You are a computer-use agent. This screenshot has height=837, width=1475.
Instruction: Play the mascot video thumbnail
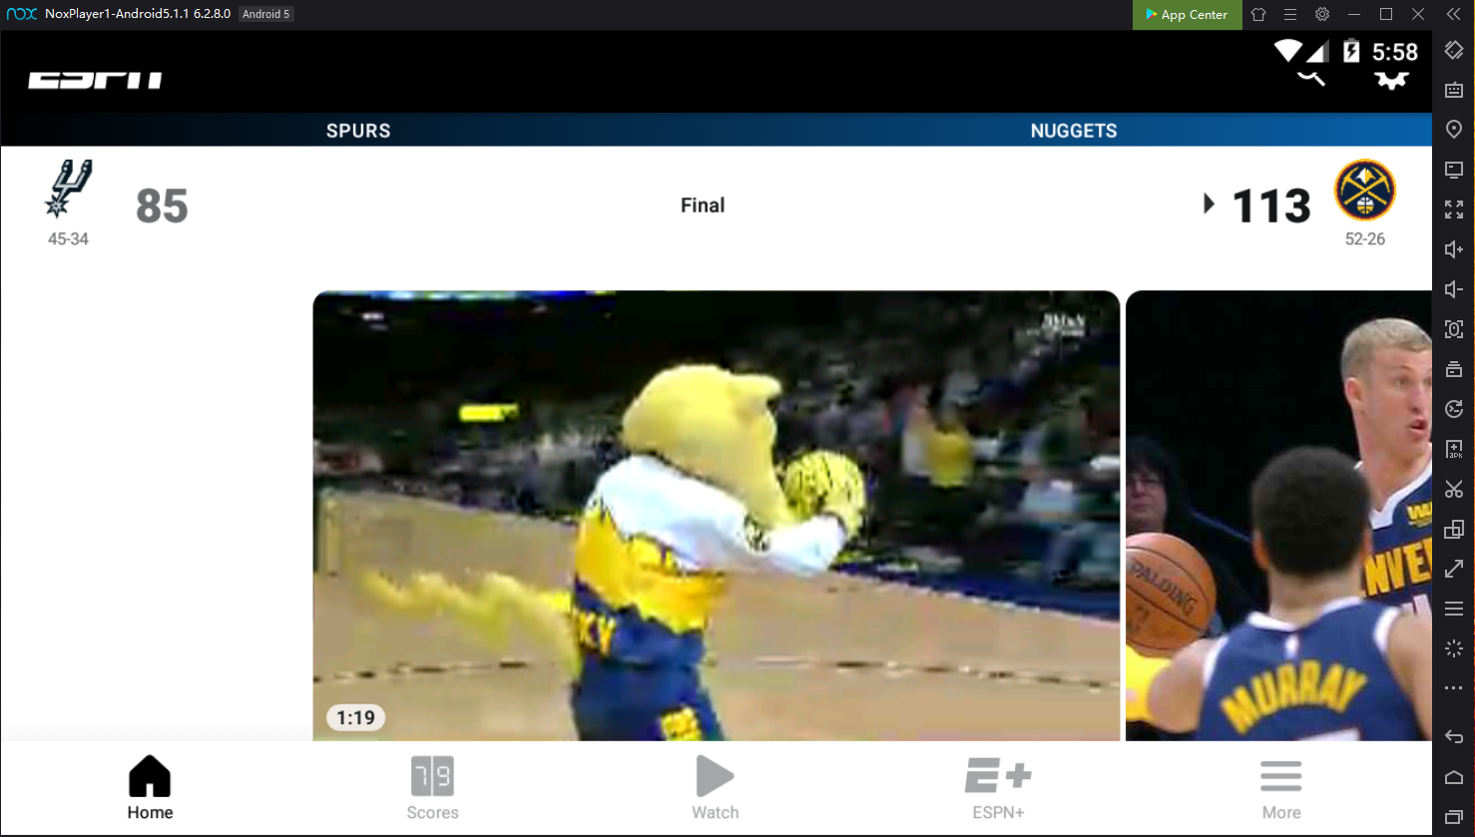[x=717, y=516]
